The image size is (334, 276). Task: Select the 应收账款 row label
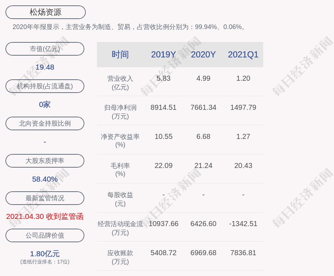pos(120,257)
